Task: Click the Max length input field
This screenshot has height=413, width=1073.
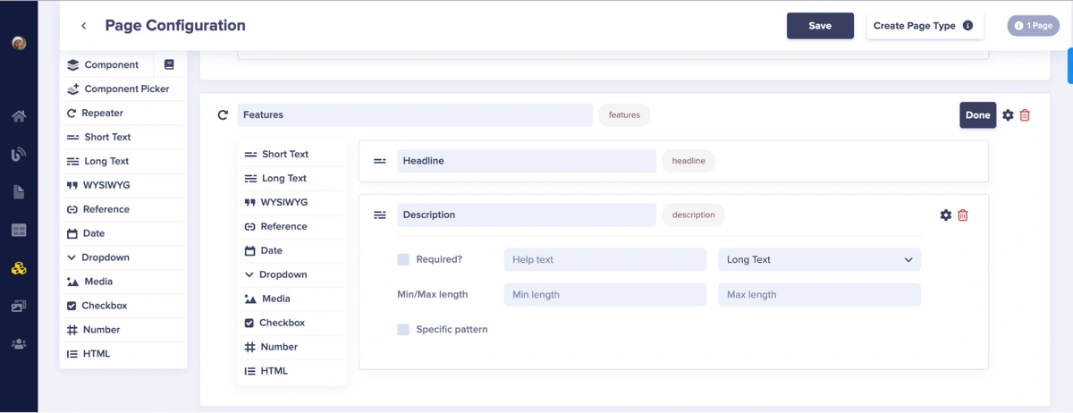Action: tap(818, 295)
